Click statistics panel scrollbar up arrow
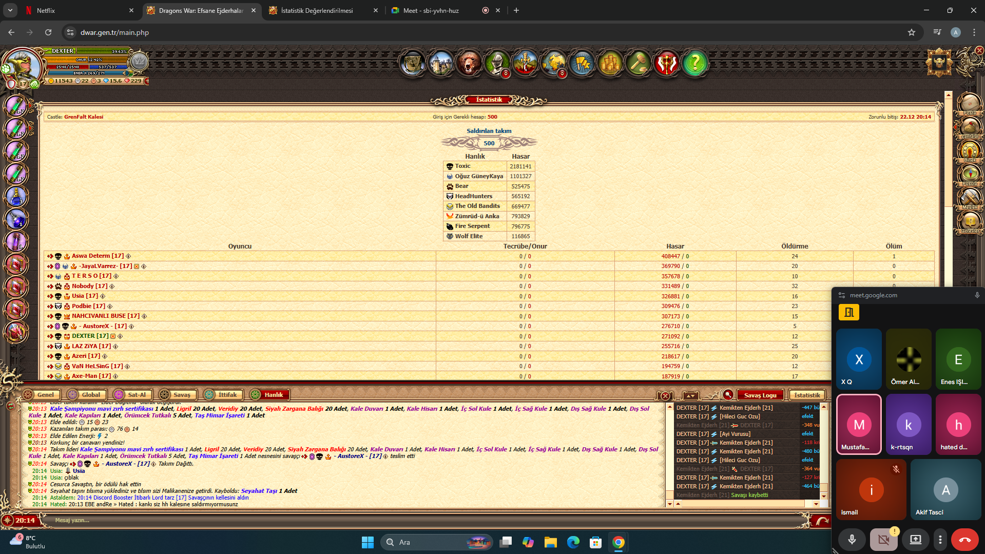 pos(948,95)
